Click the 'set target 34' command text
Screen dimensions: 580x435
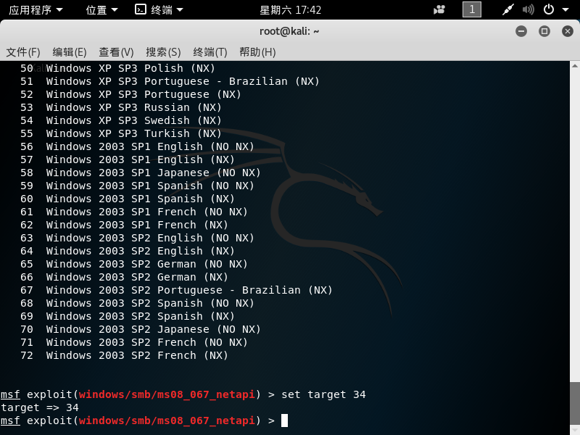323,394
